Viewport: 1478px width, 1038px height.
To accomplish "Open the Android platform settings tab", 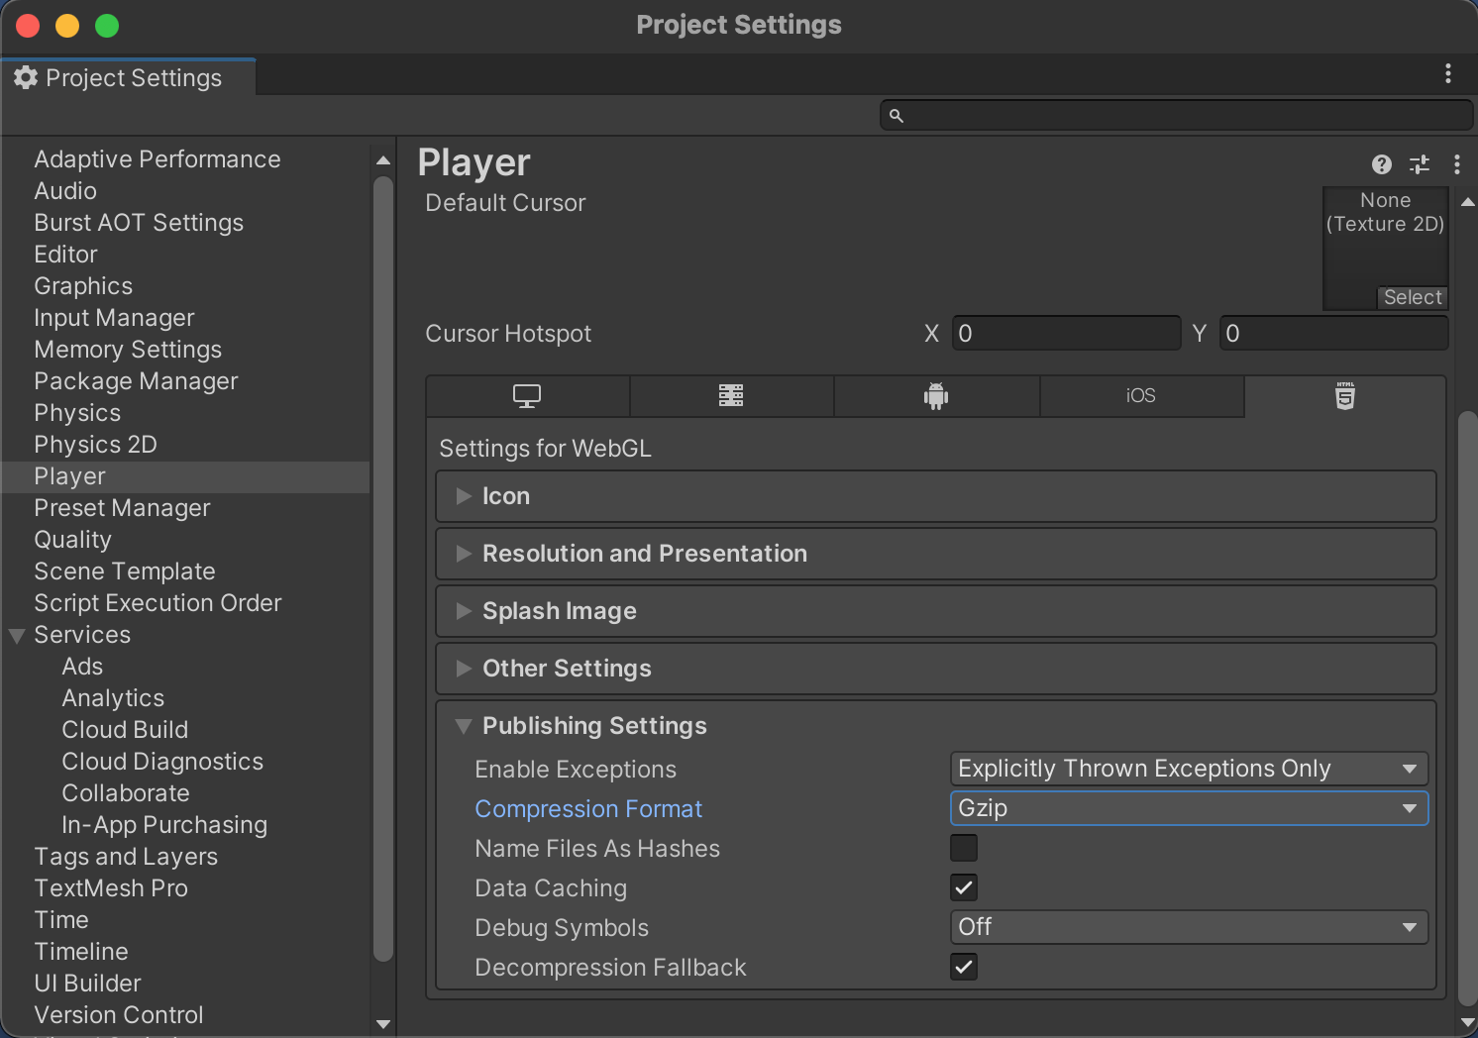I will 936,396.
